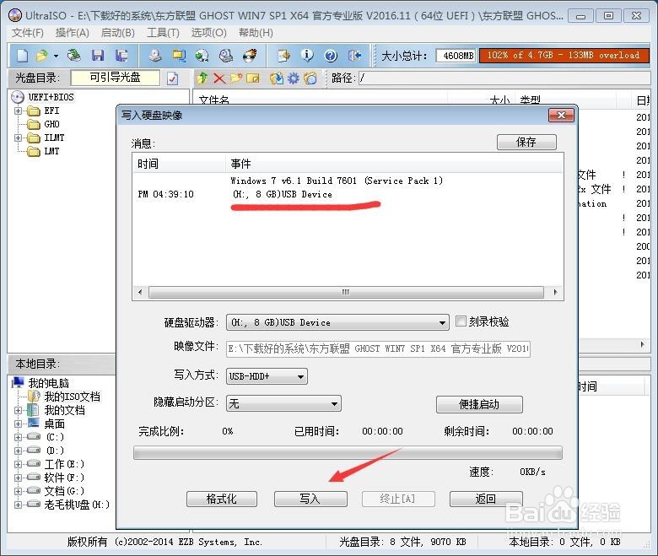The image size is (658, 556).
Task: Click the red X Delete icon
Action: pyautogui.click(x=219, y=78)
